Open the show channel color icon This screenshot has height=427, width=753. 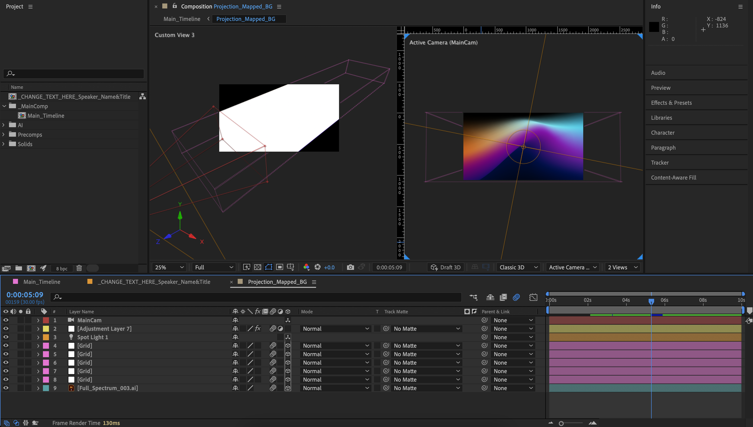click(x=306, y=267)
